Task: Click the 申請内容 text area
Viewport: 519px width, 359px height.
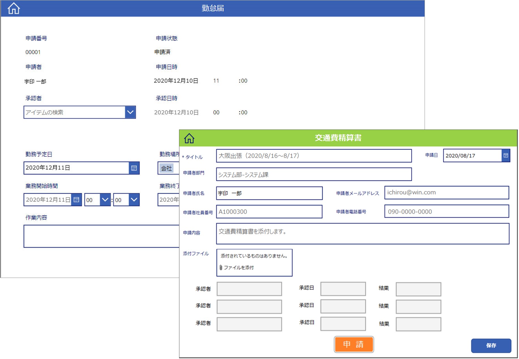Action: point(362,234)
